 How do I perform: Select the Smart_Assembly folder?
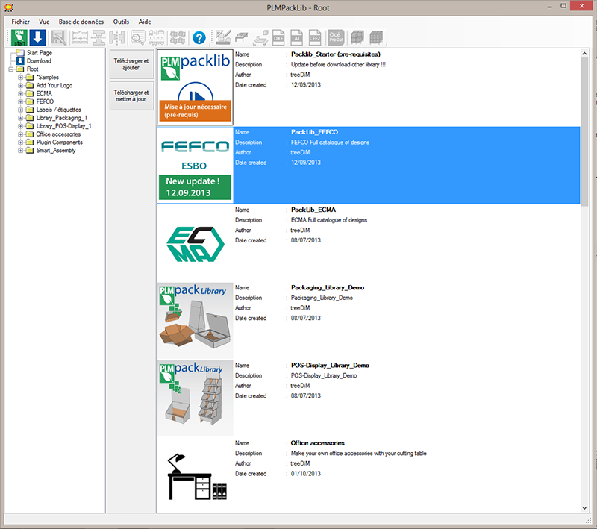[56, 151]
